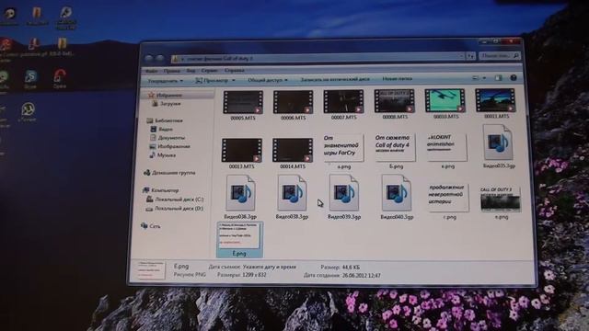
Task: Open the Skype desktop shortcut
Action: 30,78
